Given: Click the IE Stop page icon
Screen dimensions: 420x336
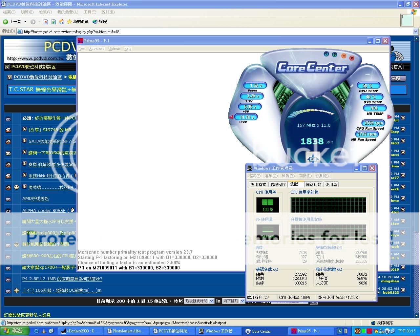Looking at the screenshot, I should [x=46, y=22].
